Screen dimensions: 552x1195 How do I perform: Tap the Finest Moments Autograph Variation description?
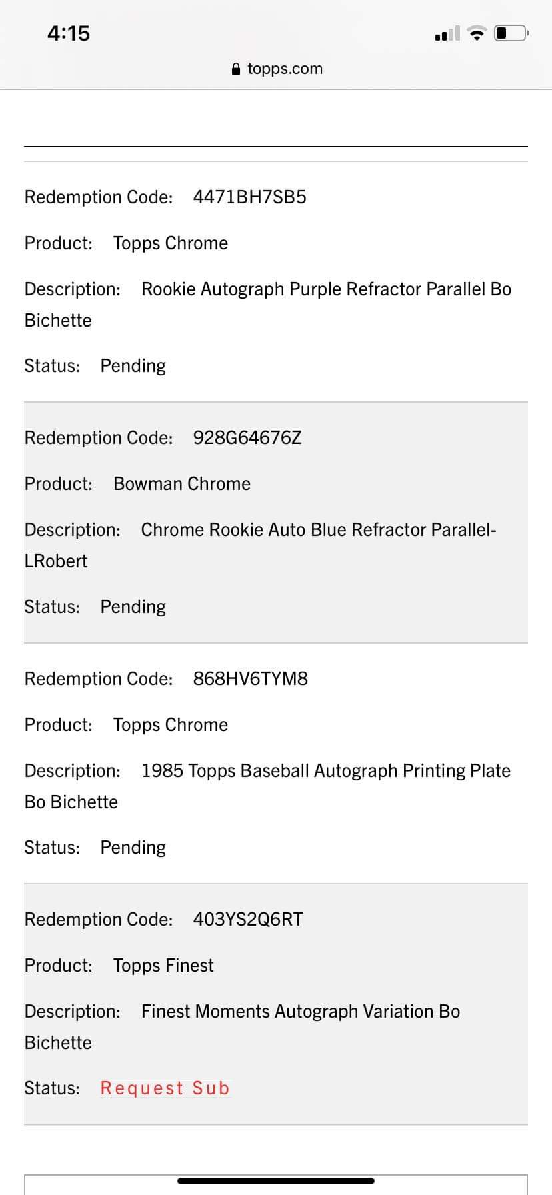pos(300,1012)
